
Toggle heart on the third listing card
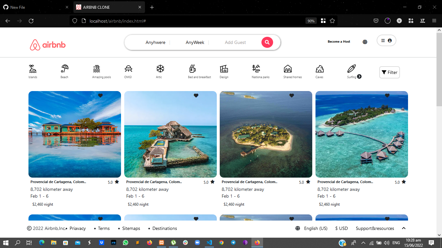pyautogui.click(x=292, y=96)
